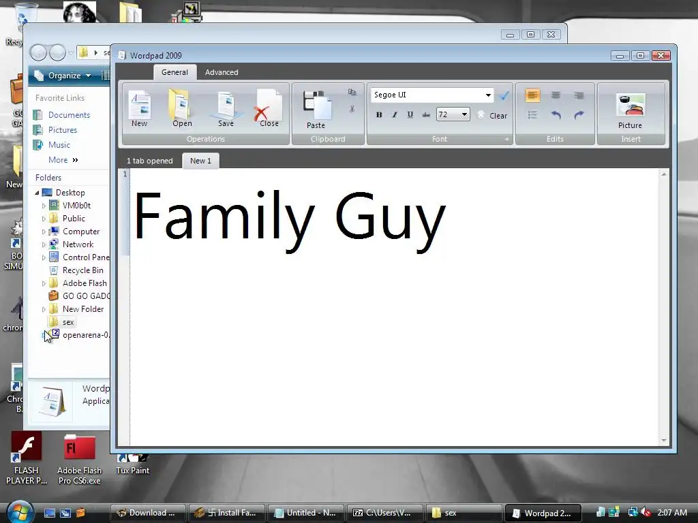Click the tray volume icon
This screenshot has width=698, height=523.
tap(646, 513)
